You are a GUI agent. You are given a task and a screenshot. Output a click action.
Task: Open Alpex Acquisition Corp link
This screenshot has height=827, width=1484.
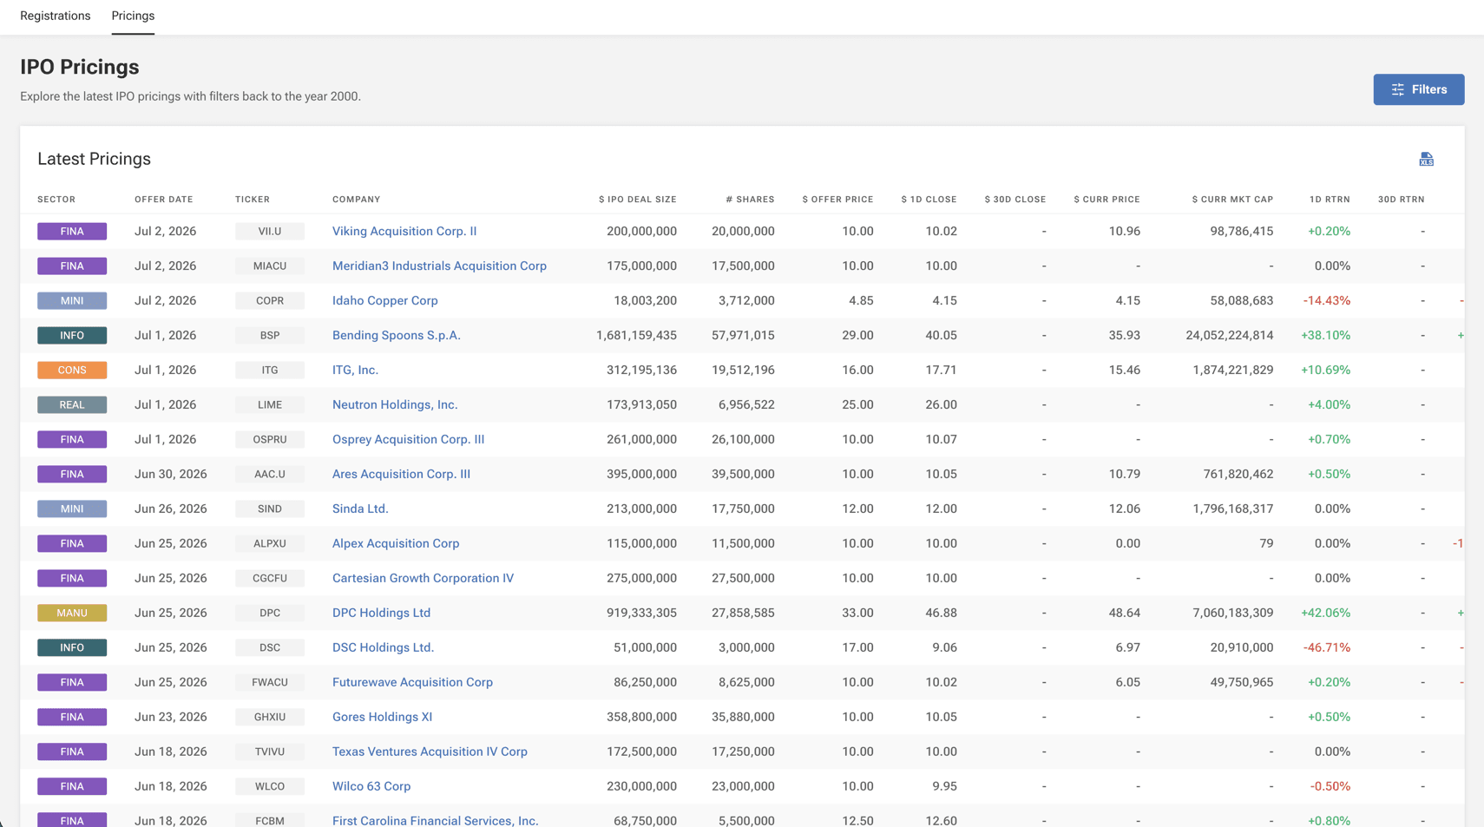point(396,543)
